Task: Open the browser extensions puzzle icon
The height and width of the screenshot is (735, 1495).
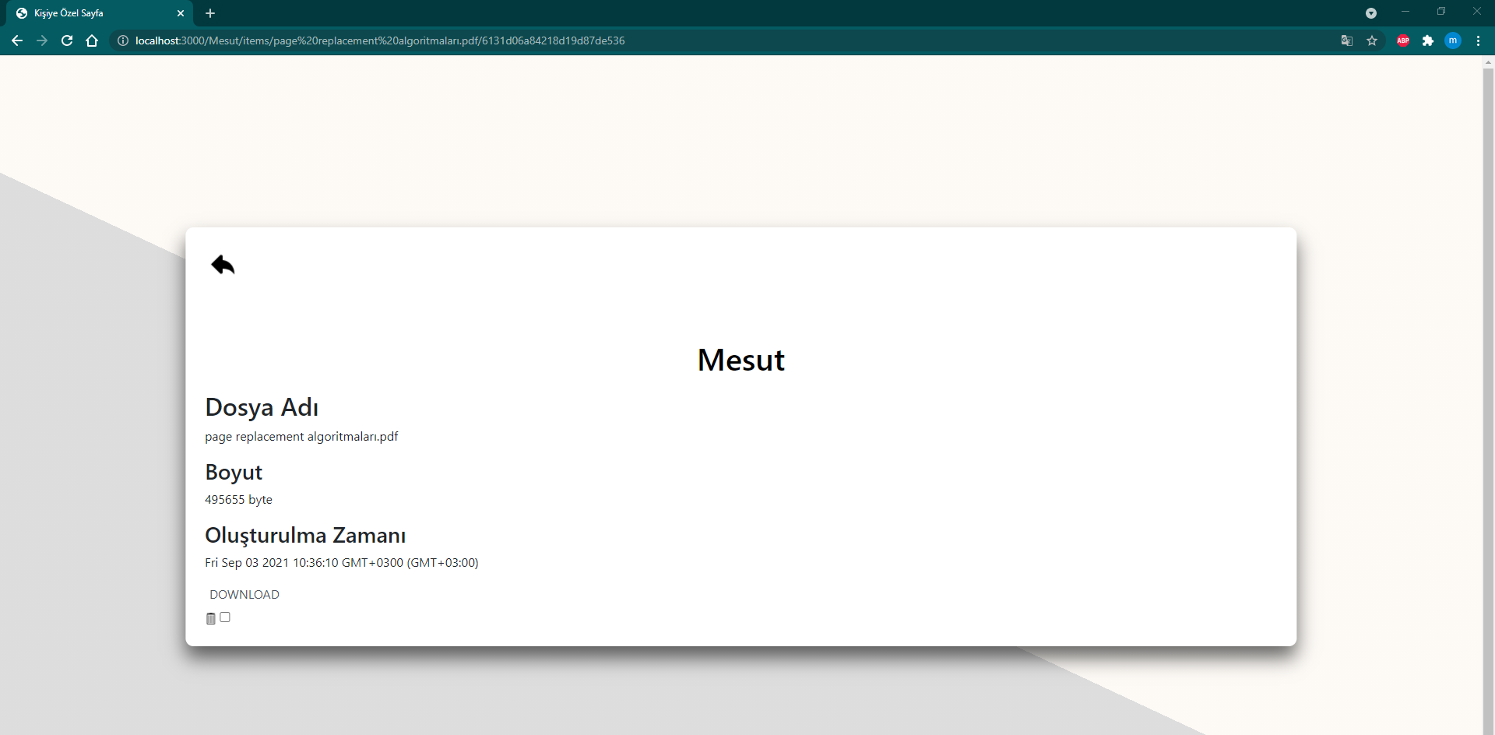Action: (1429, 40)
